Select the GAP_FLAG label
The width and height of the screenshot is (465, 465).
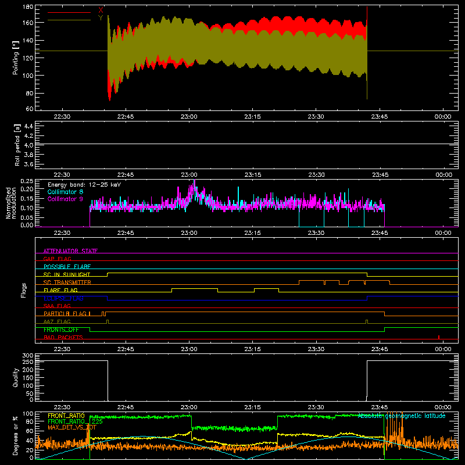tap(57, 259)
